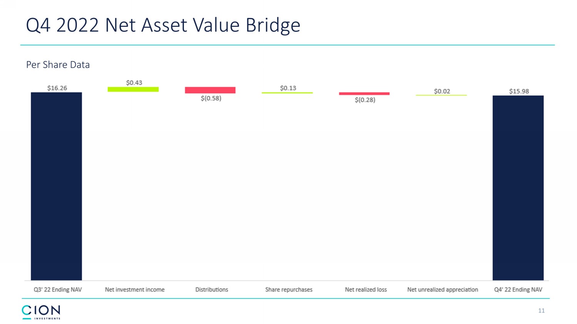Click the red Net realized loss bar
The image size is (577, 324).
pos(364,94)
